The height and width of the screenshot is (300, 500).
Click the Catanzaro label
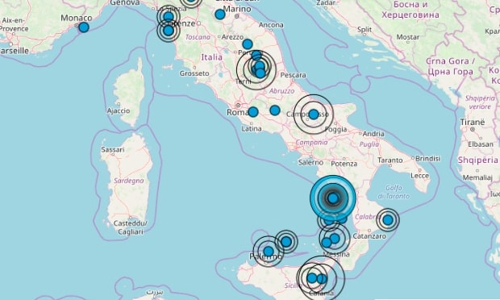click(x=369, y=236)
